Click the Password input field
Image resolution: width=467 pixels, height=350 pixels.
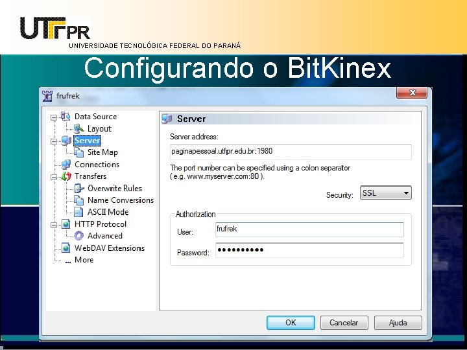point(309,250)
